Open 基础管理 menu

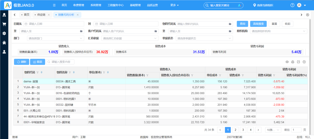tap(135, 5)
